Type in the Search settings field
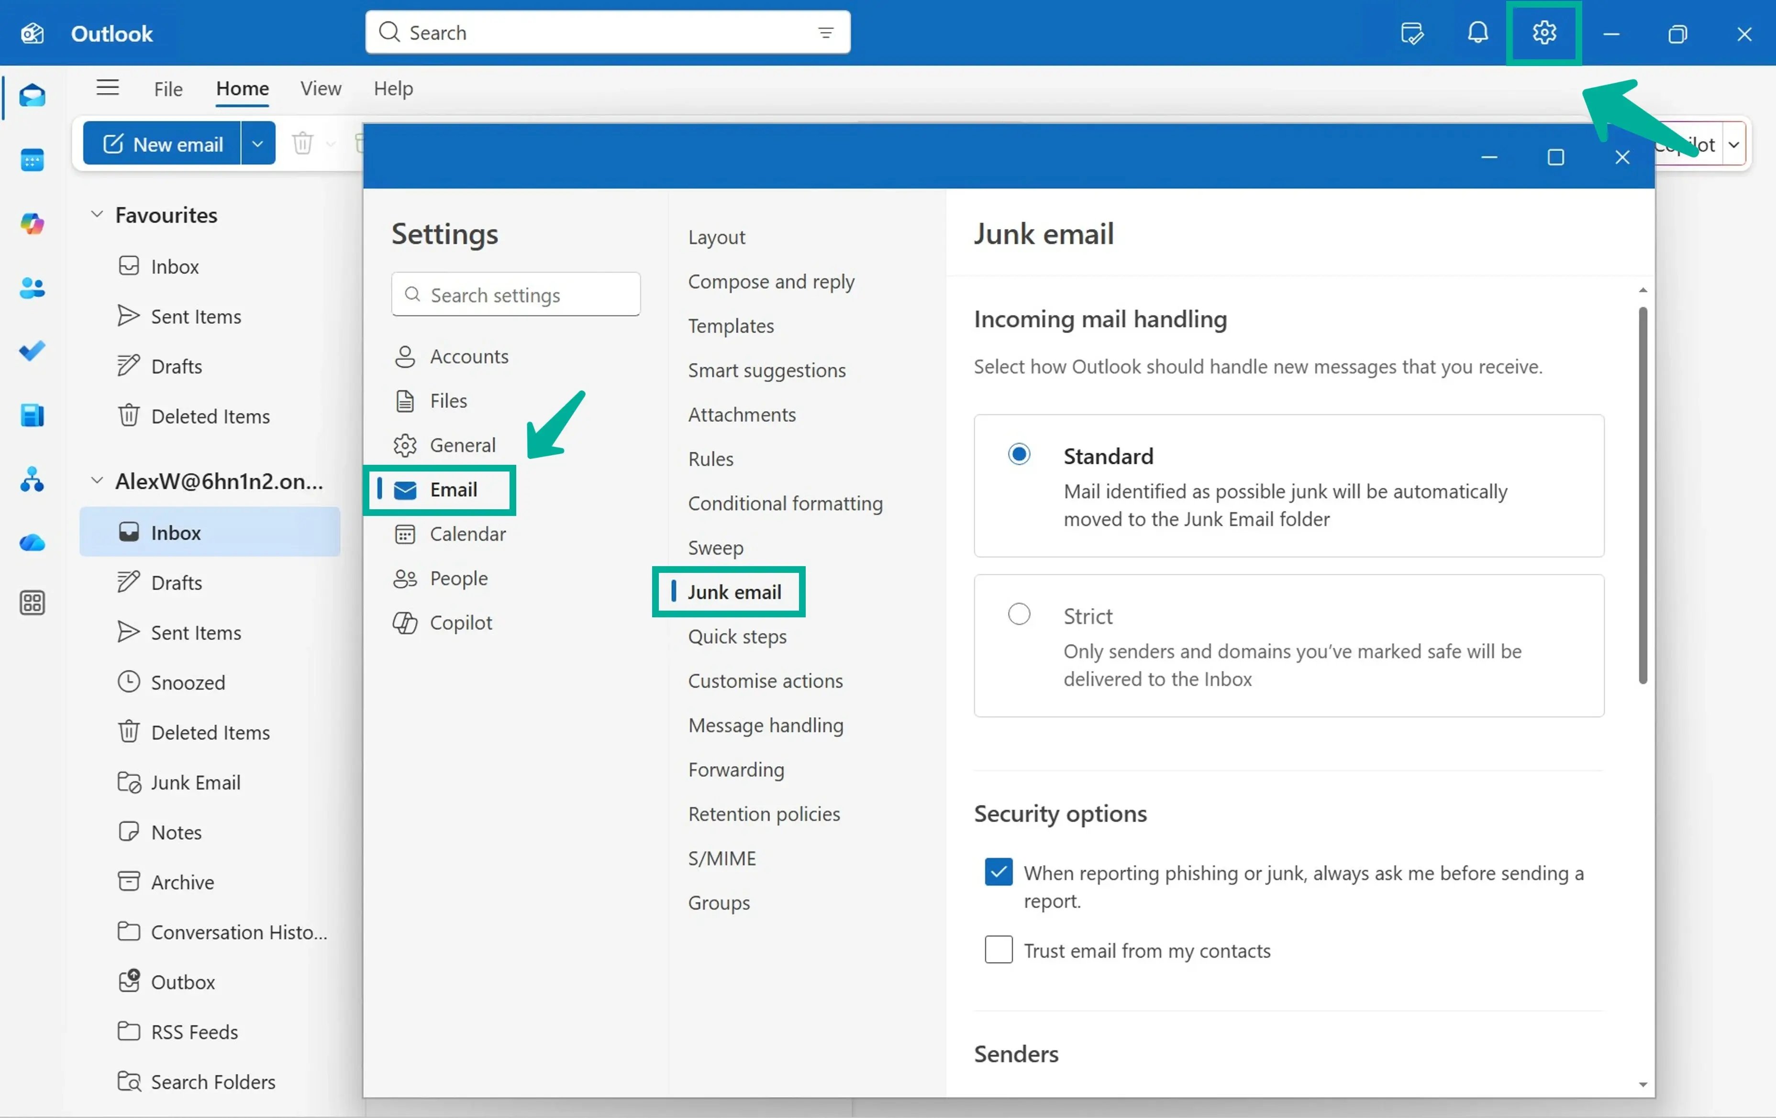 point(516,294)
